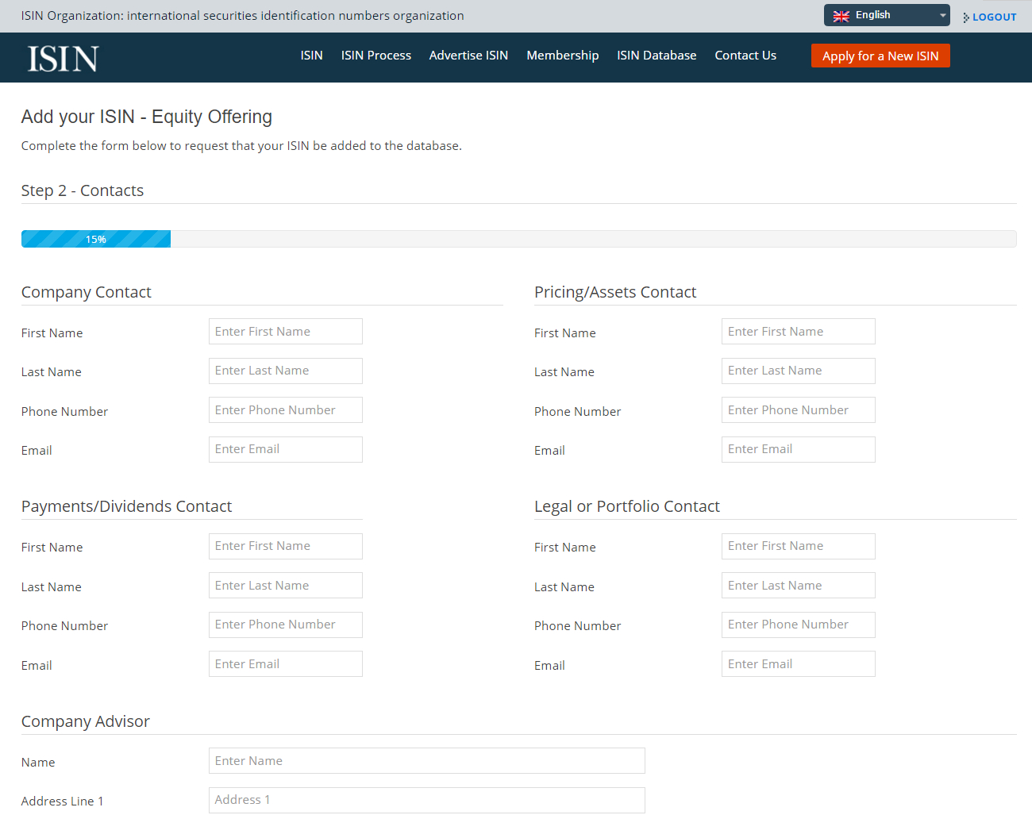Click the Legal or Portfolio Last Name field
The width and height of the screenshot is (1032, 815).
pyautogui.click(x=798, y=585)
